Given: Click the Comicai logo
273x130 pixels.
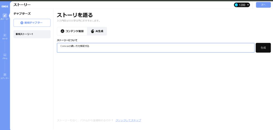Looking at the screenshot, I should pos(5,6).
